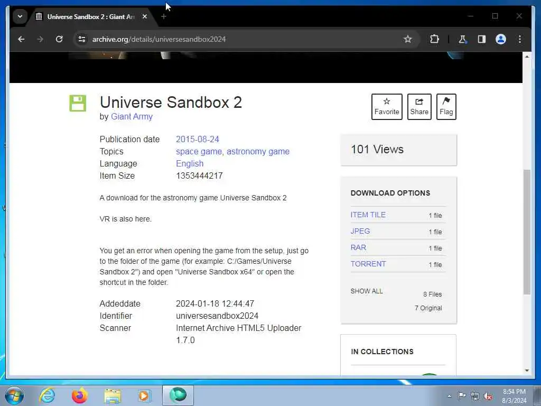This screenshot has height=406, width=541.
Task: Click the scrollbar down arrow
Action: click(527, 371)
